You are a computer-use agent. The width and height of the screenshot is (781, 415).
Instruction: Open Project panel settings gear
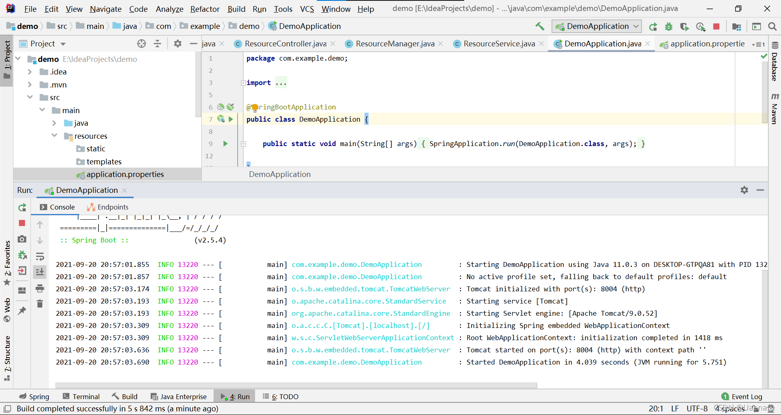click(178, 44)
